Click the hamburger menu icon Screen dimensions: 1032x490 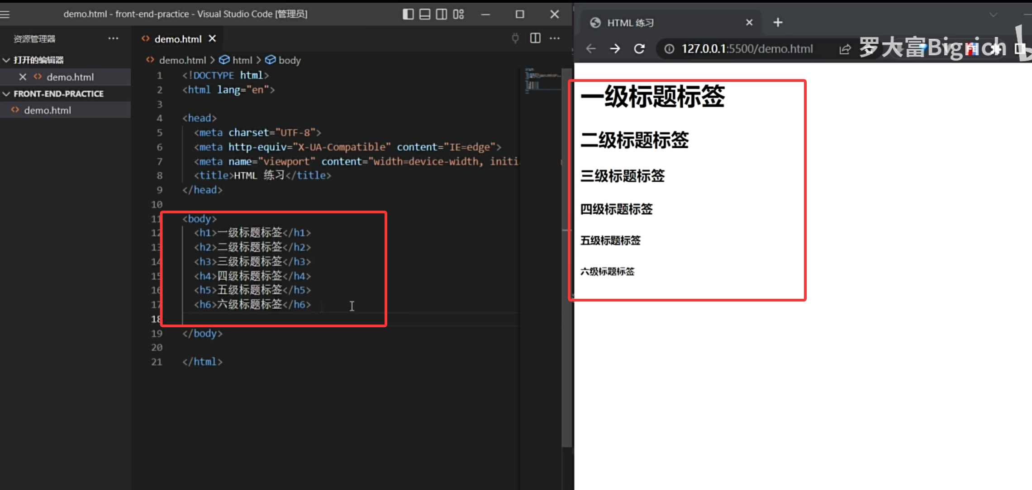point(5,14)
